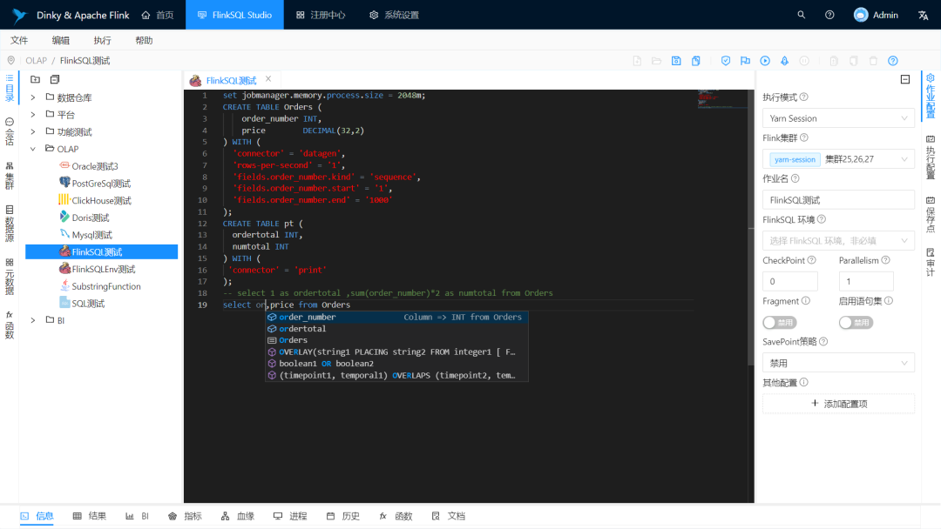941x529 pixels.
Task: Open the Admin avatar menu
Action: pyautogui.click(x=876, y=15)
